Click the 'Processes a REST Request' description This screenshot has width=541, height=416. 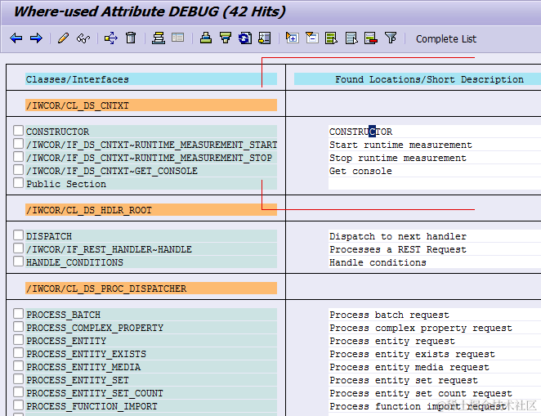coord(398,249)
